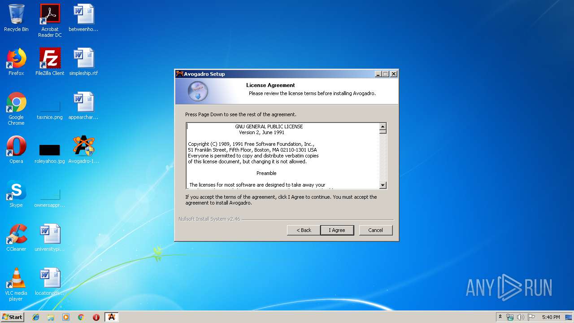The height and width of the screenshot is (323, 574).
Task: Launch the Opera desktop shortcut
Action: [x=16, y=150]
